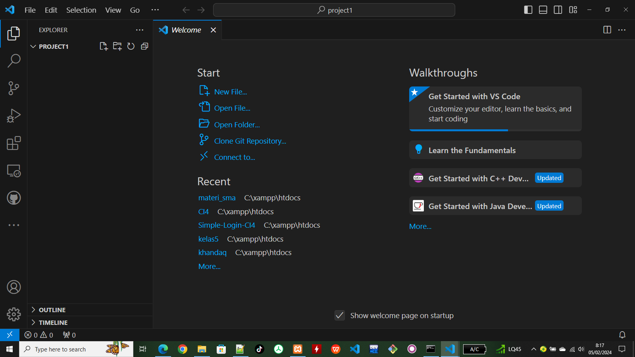Toggle the bottom panel layout icon

(x=543, y=10)
